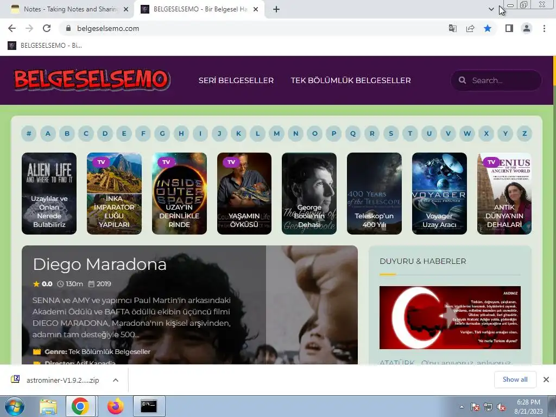The height and width of the screenshot is (417, 556).
Task: Filter documentaries by letter A
Action: (x=48, y=134)
